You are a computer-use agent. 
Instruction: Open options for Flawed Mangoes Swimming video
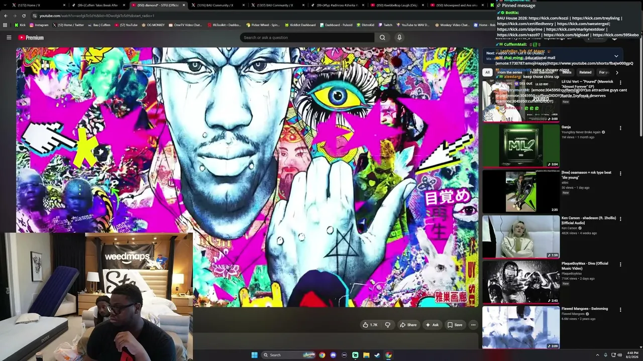point(620,309)
